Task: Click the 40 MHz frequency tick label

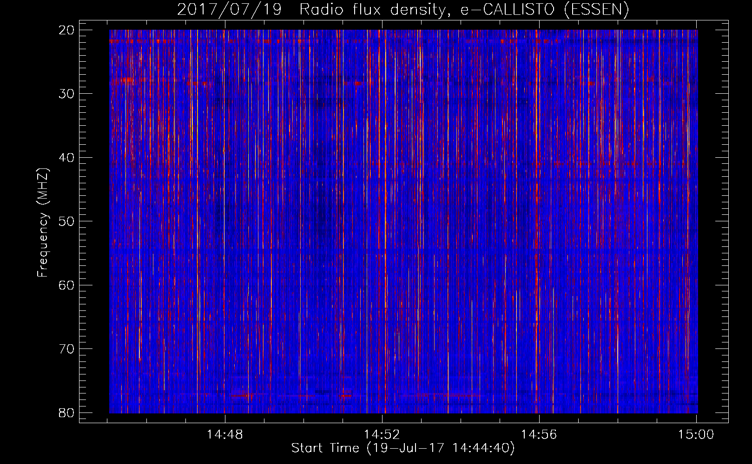Action: point(66,158)
